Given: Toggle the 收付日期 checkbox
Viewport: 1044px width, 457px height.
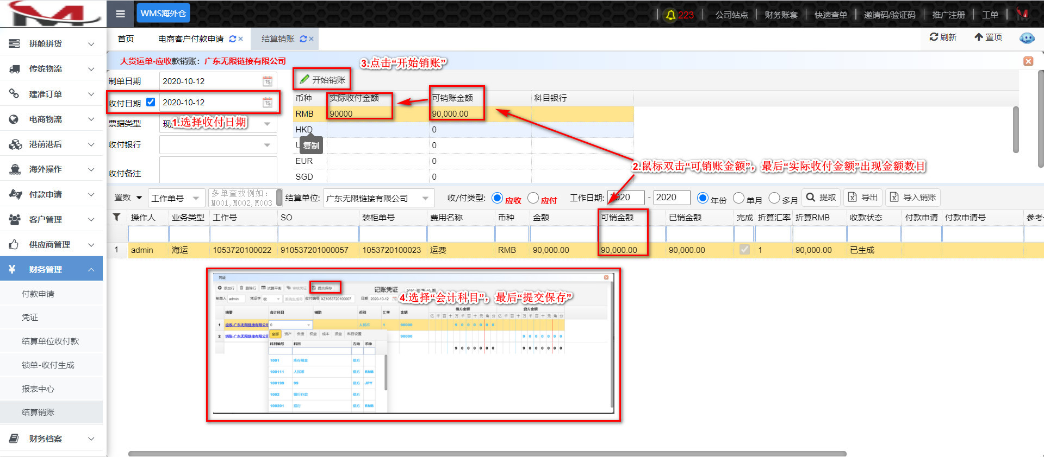Looking at the screenshot, I should [x=151, y=102].
